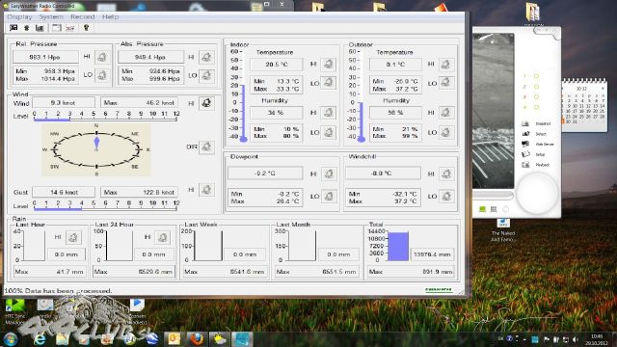Click the red-lettered toolbar icon

[70, 28]
